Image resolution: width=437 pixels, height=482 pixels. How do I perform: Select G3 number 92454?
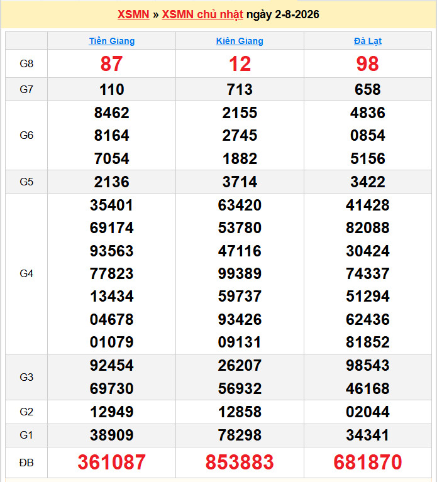(112, 366)
